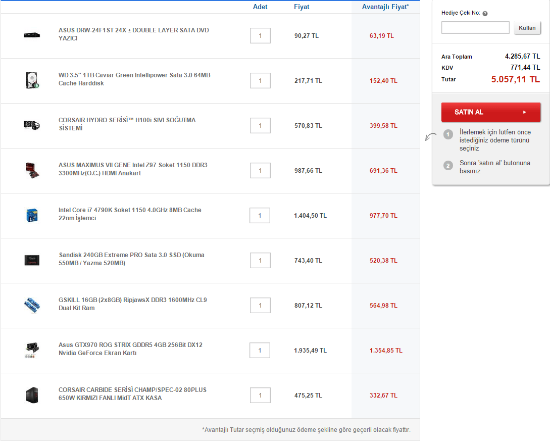Click the 1.935,49 TL price
This screenshot has width=550, height=442.
pyautogui.click(x=311, y=351)
